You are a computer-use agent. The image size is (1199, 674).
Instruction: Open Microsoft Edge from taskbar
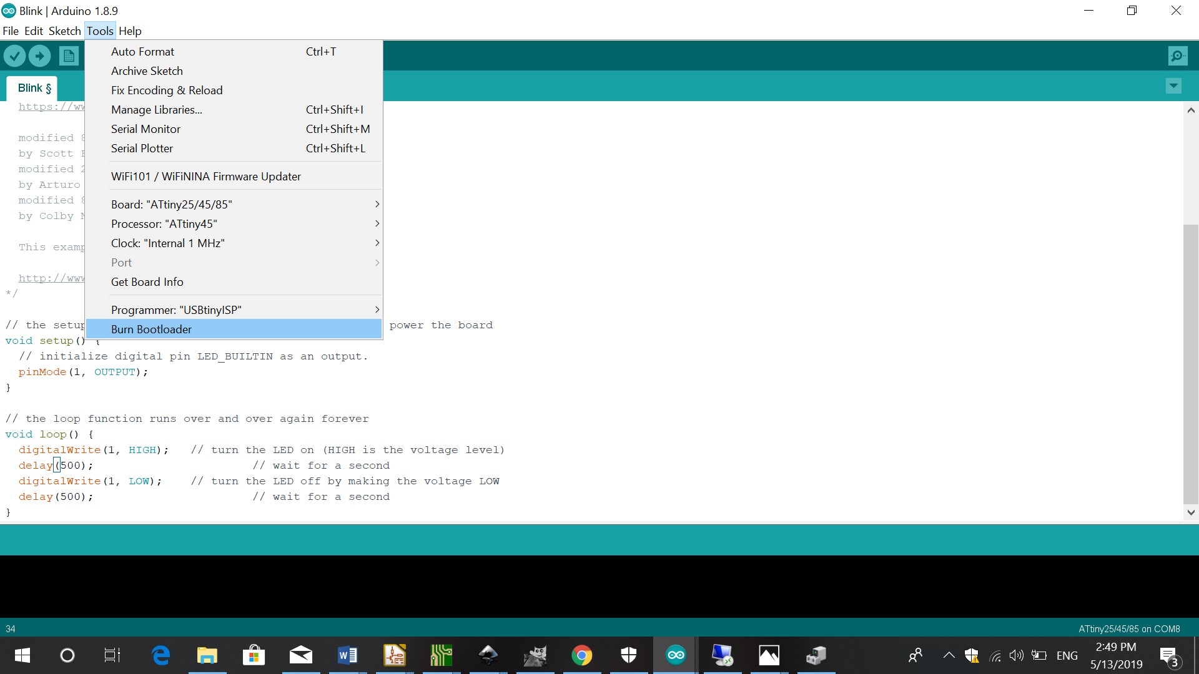click(160, 655)
